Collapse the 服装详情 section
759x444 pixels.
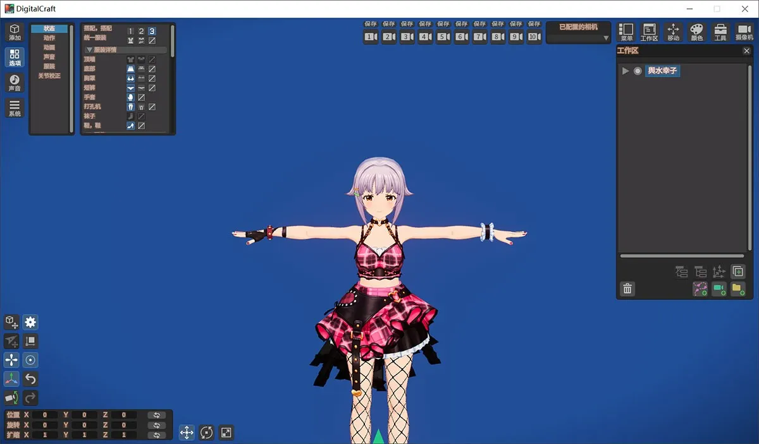[125, 50]
